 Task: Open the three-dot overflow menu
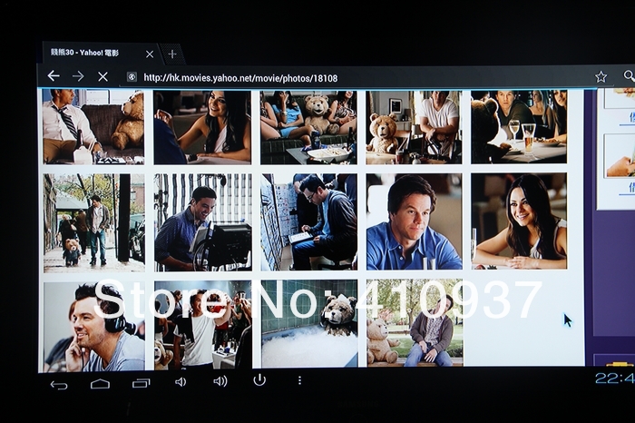coord(299,380)
